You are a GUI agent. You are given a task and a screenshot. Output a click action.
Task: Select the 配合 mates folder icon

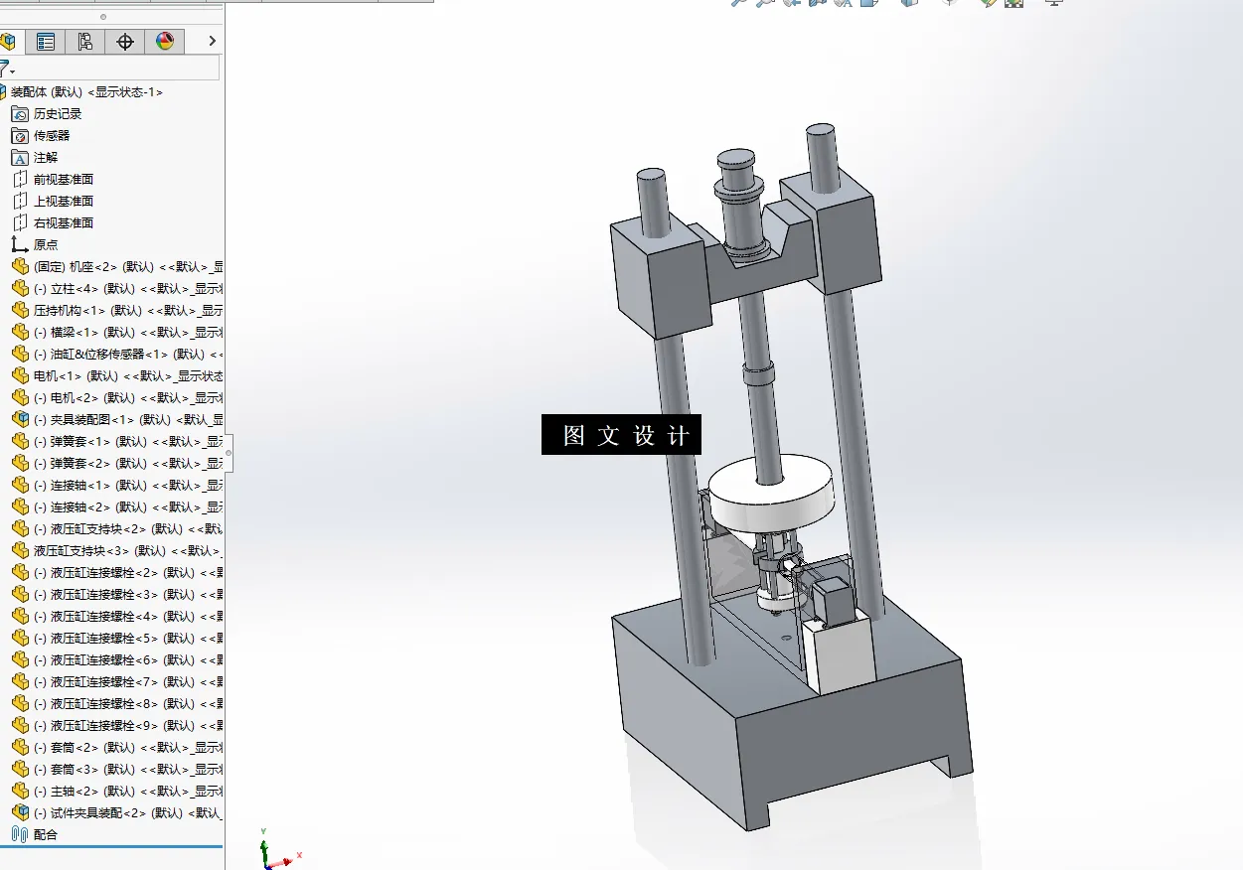[x=20, y=835]
